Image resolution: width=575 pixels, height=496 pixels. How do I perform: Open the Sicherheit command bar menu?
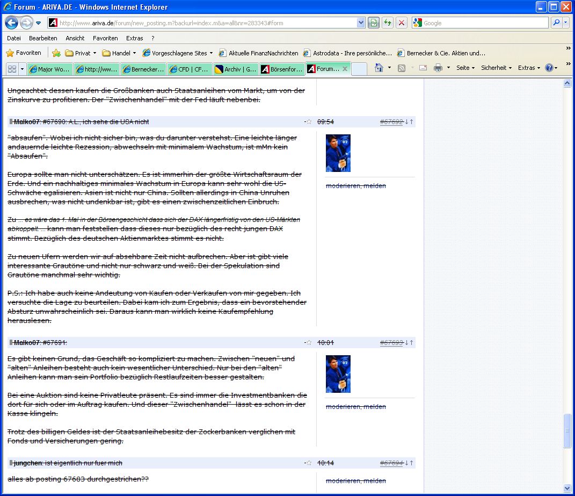pos(496,68)
